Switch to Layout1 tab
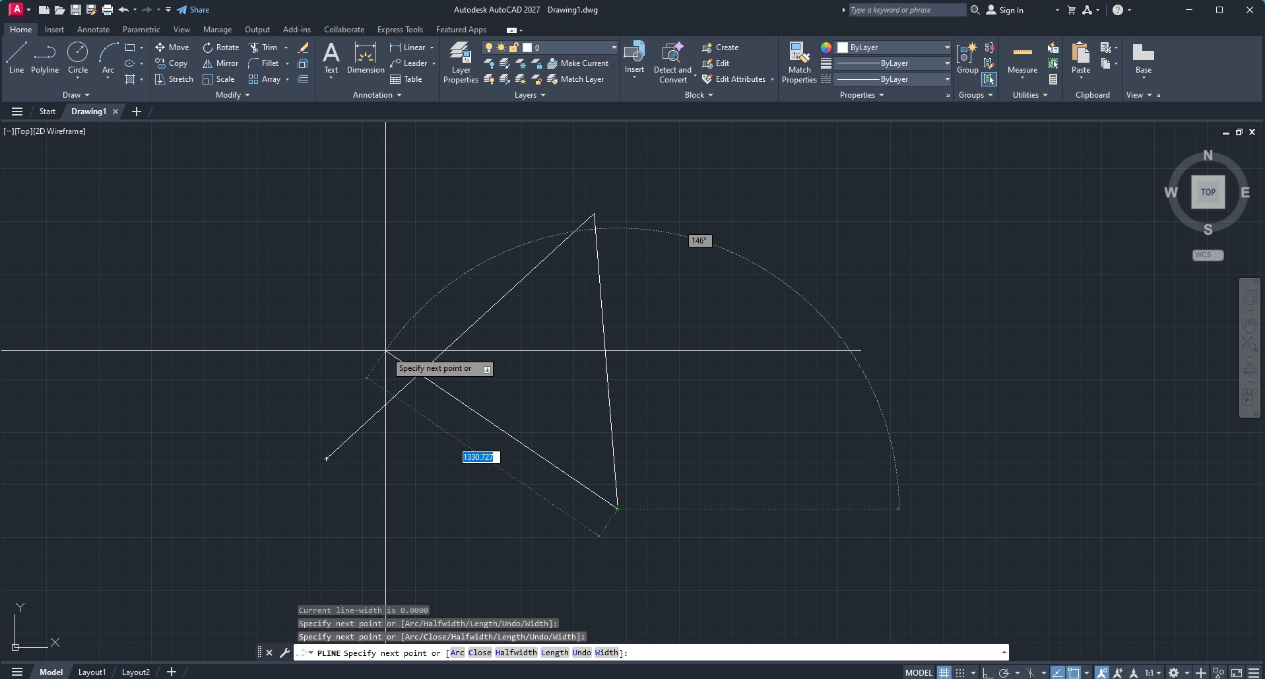 (x=92, y=672)
